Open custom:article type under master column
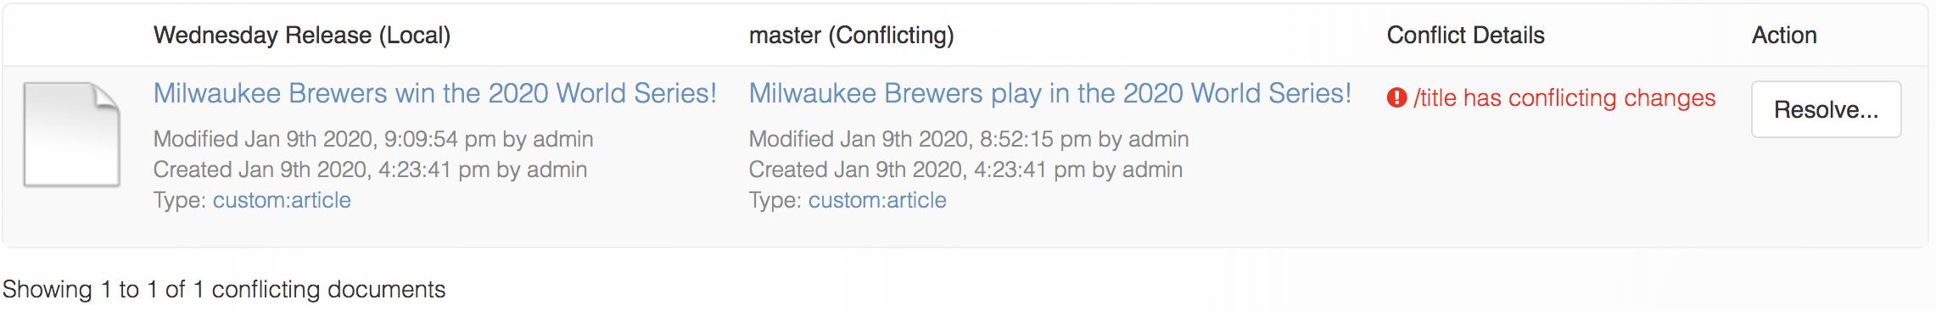 coord(877,200)
